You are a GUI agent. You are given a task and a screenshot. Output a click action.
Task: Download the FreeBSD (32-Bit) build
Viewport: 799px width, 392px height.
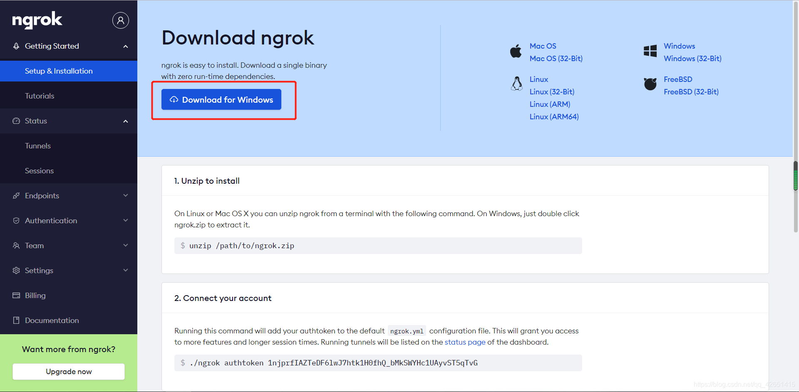point(691,92)
